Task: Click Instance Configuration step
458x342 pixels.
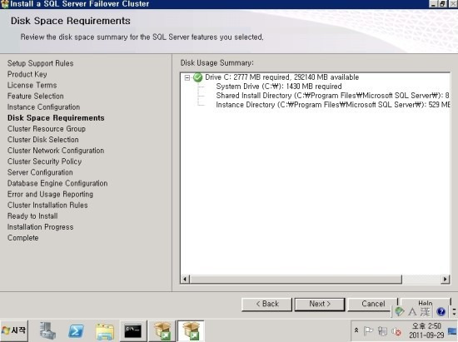Action: tap(43, 107)
